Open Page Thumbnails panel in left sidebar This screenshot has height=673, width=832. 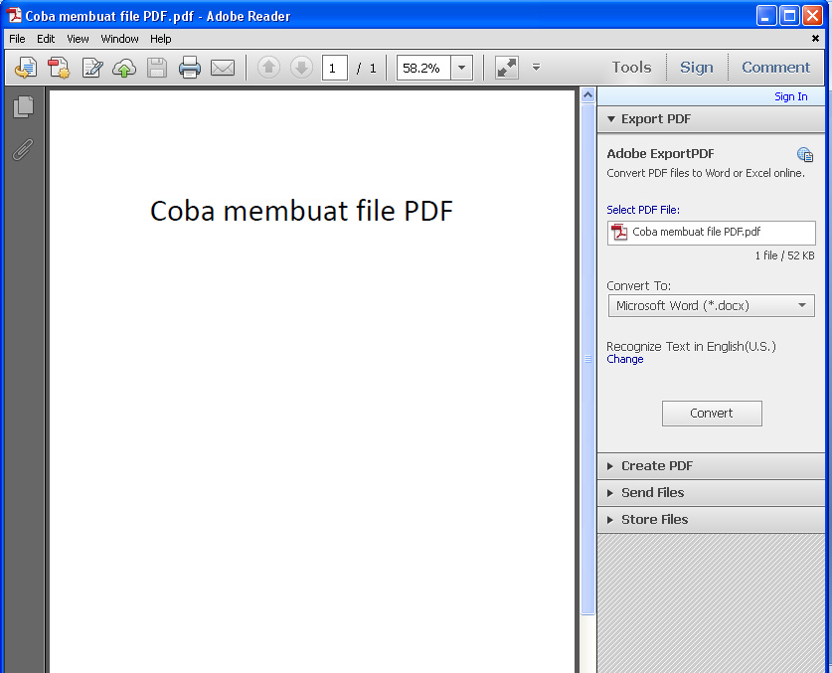tap(23, 106)
